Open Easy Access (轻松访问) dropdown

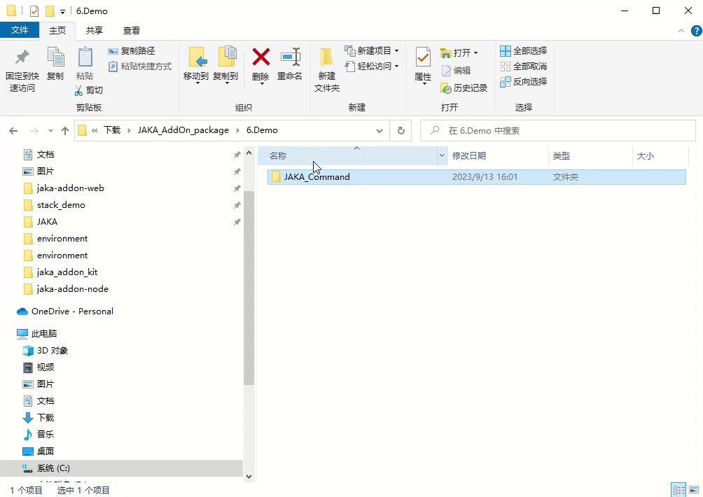pos(372,66)
